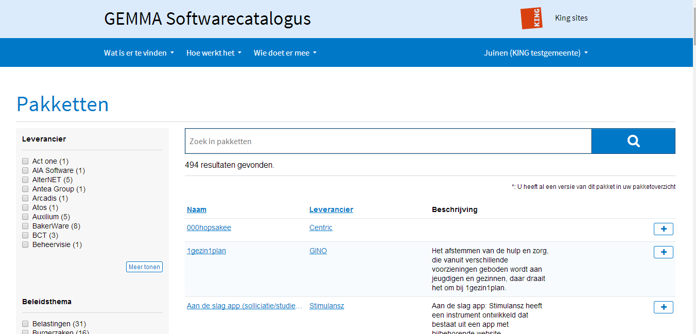Open the 000hopsakee package link
This screenshot has width=696, height=334.
coord(209,227)
